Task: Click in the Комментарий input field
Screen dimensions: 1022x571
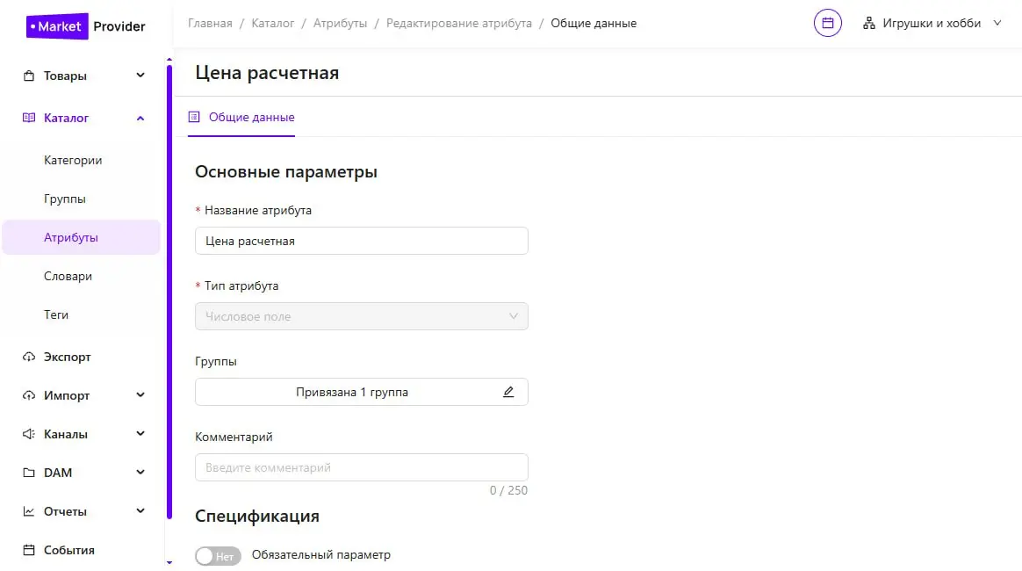Action: pos(361,467)
